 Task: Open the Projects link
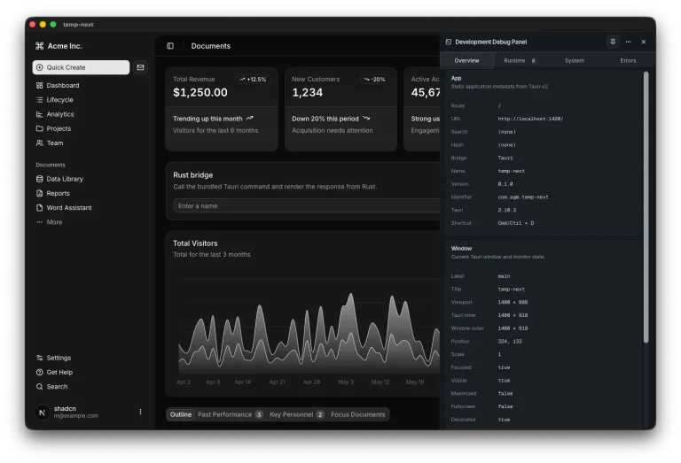(x=91, y=128)
